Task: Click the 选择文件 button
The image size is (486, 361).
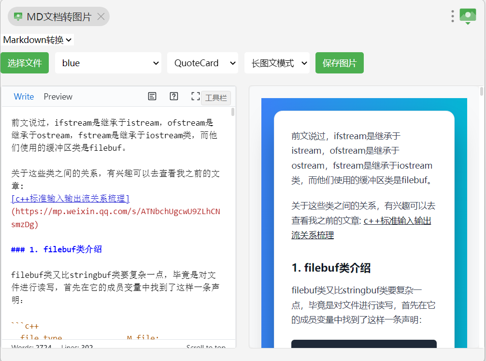Action: coord(25,63)
